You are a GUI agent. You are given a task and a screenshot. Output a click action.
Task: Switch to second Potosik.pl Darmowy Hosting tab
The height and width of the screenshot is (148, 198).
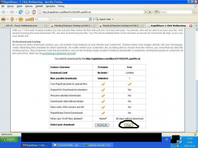click(122, 26)
